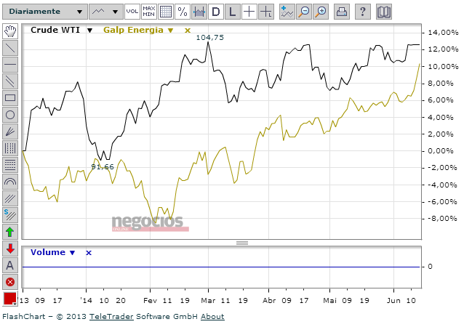Select the diagonal parallel lines tool
The height and width of the screenshot is (327, 464).
click(x=10, y=198)
